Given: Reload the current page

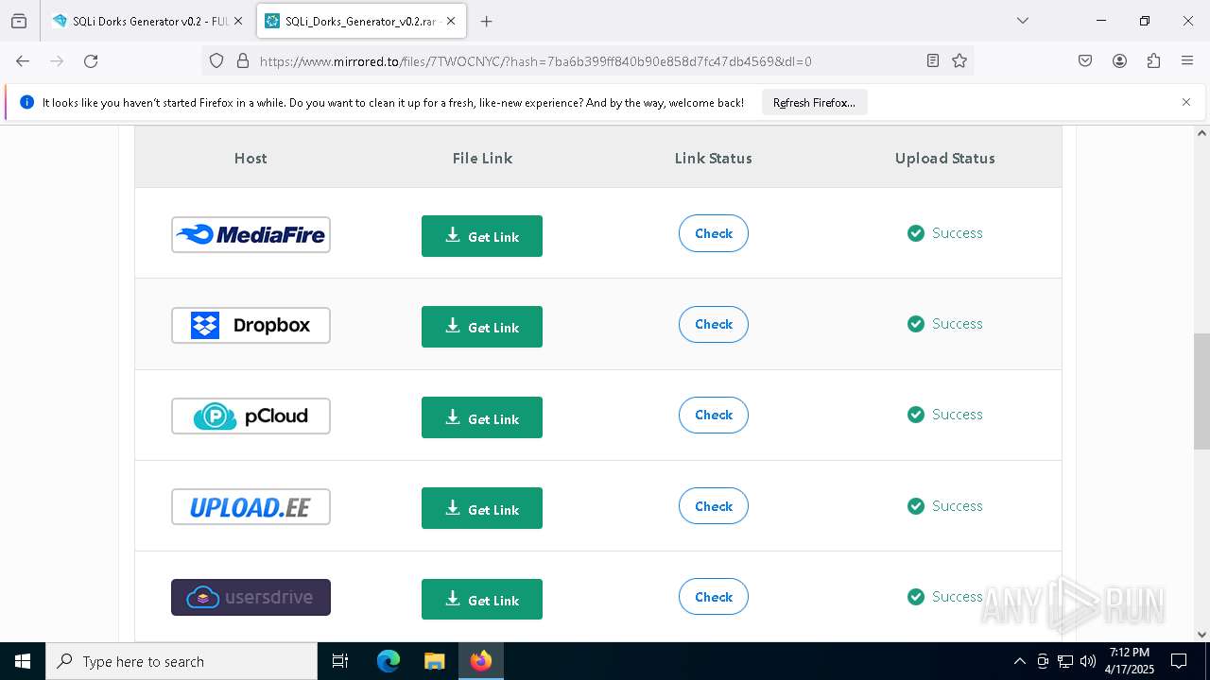Looking at the screenshot, I should click(x=91, y=61).
